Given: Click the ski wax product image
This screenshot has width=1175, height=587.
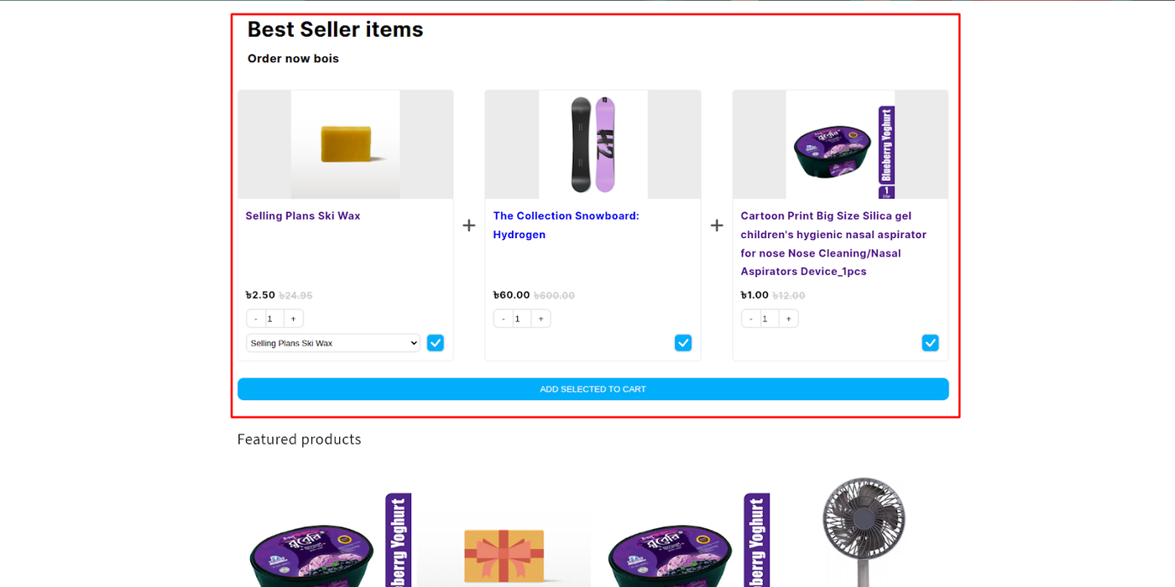Looking at the screenshot, I should (x=346, y=144).
